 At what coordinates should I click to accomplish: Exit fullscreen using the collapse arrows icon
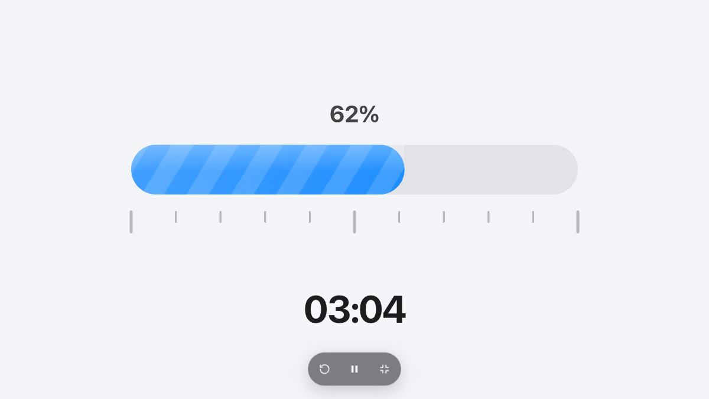click(x=385, y=369)
